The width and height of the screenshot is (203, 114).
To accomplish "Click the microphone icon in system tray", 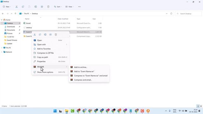I will pos(170,111).
